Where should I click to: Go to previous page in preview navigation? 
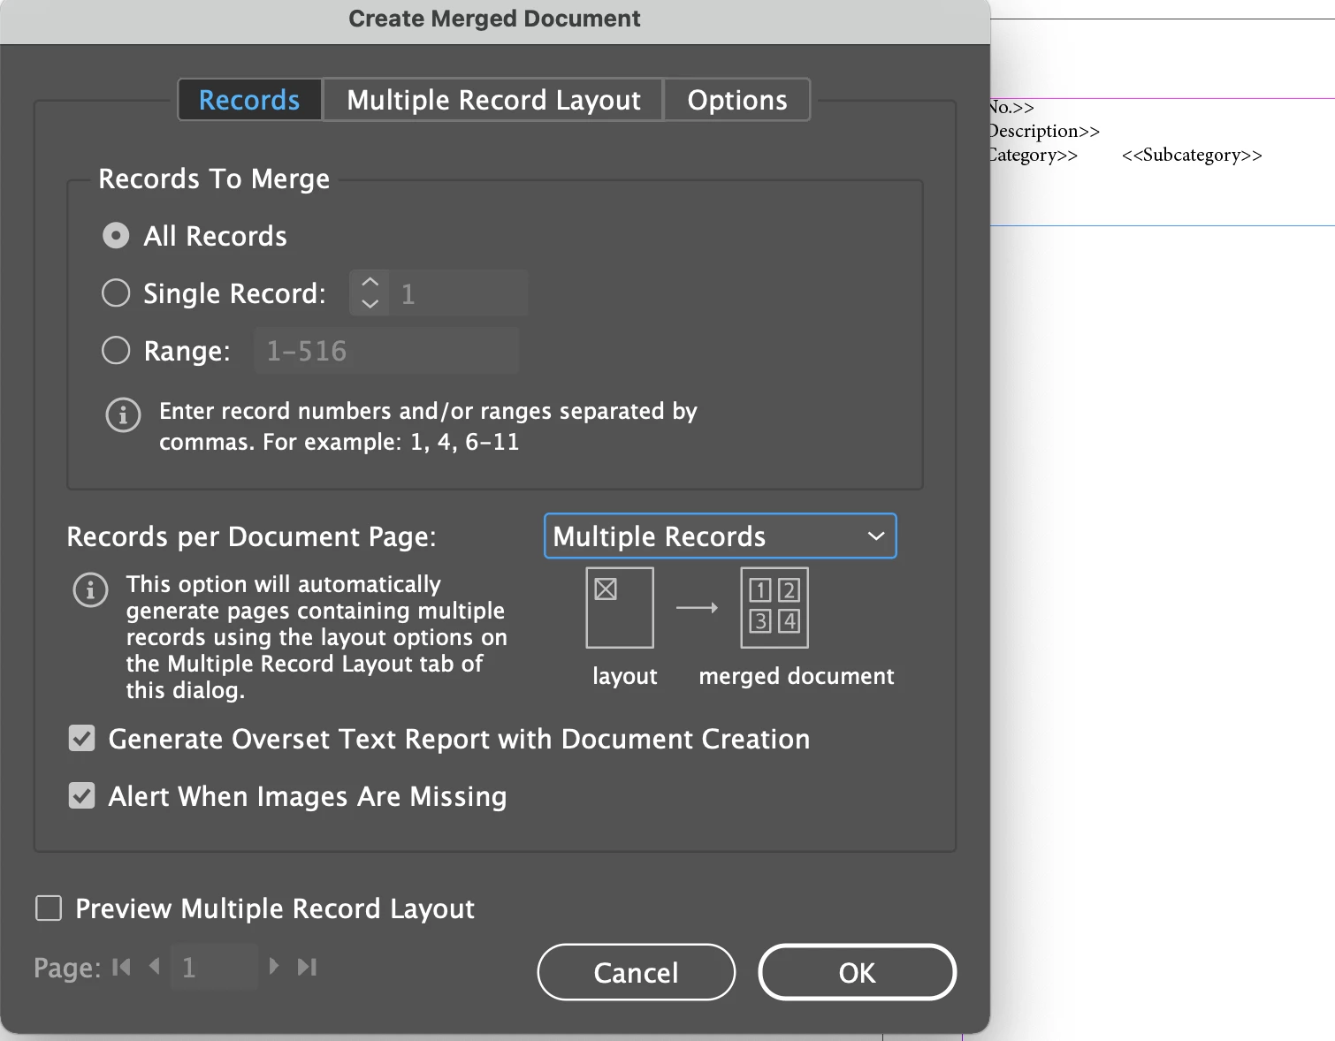155,966
